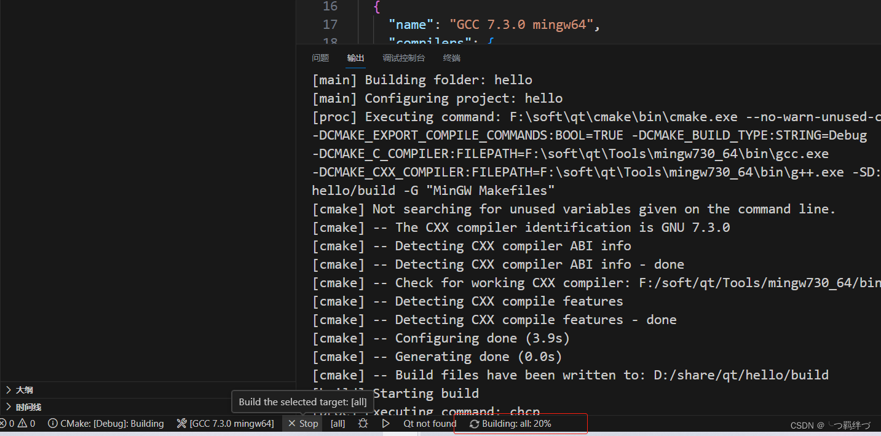The height and width of the screenshot is (436, 881).
Task: Launch the debugger bug icon
Action: [x=363, y=423]
